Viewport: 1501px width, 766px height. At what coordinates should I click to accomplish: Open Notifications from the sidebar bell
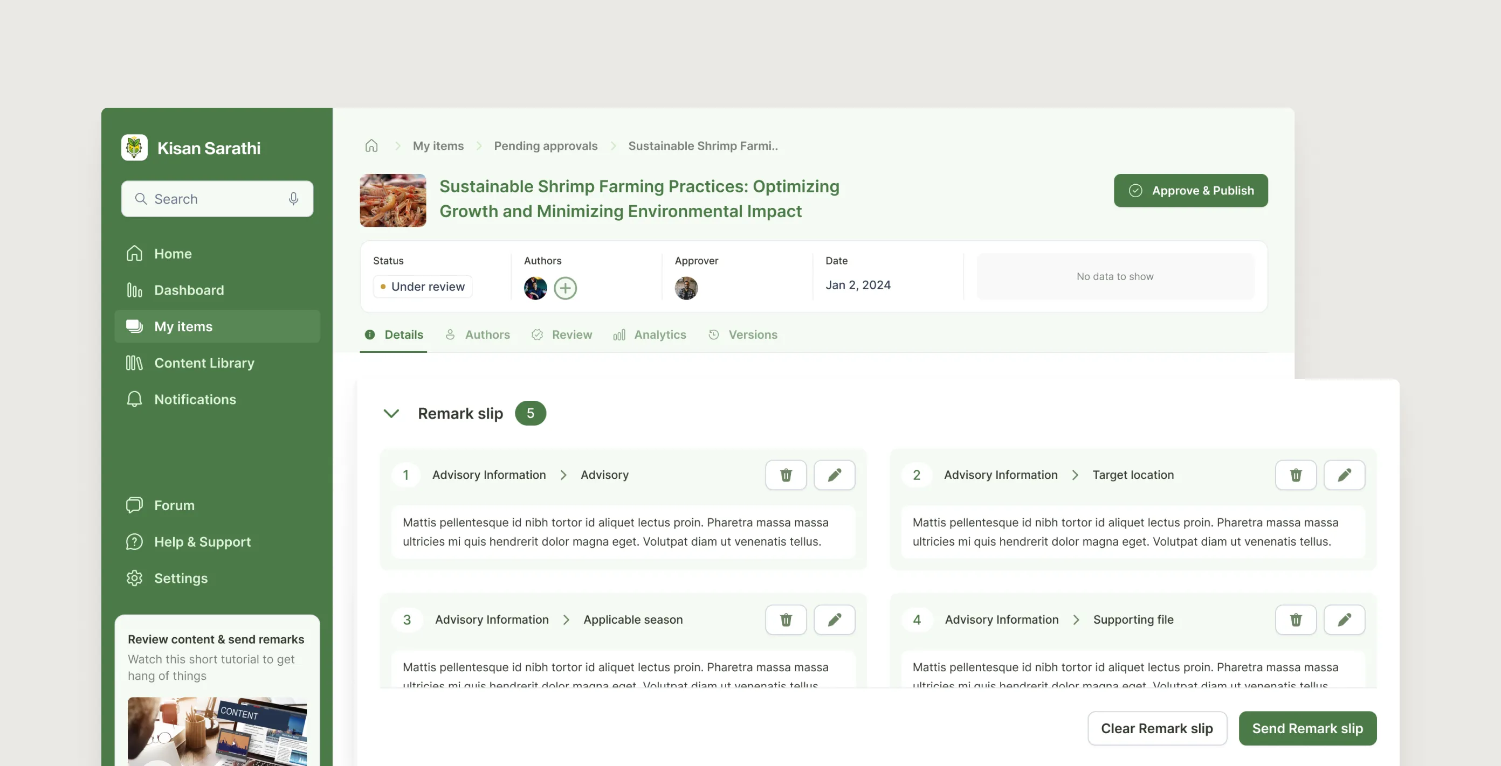[134, 399]
